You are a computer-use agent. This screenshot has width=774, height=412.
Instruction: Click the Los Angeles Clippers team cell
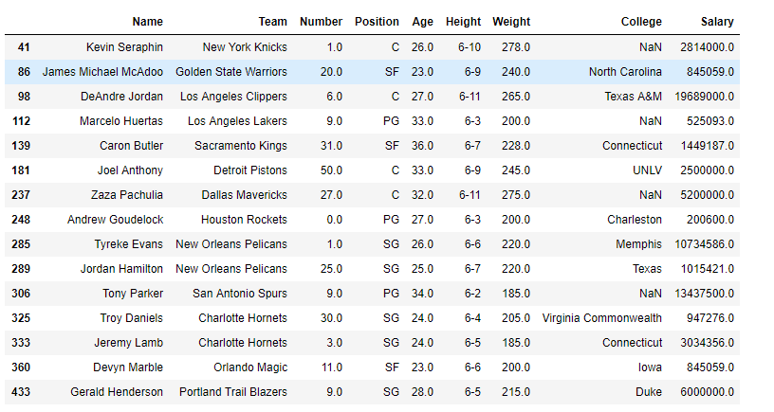pyautogui.click(x=233, y=97)
